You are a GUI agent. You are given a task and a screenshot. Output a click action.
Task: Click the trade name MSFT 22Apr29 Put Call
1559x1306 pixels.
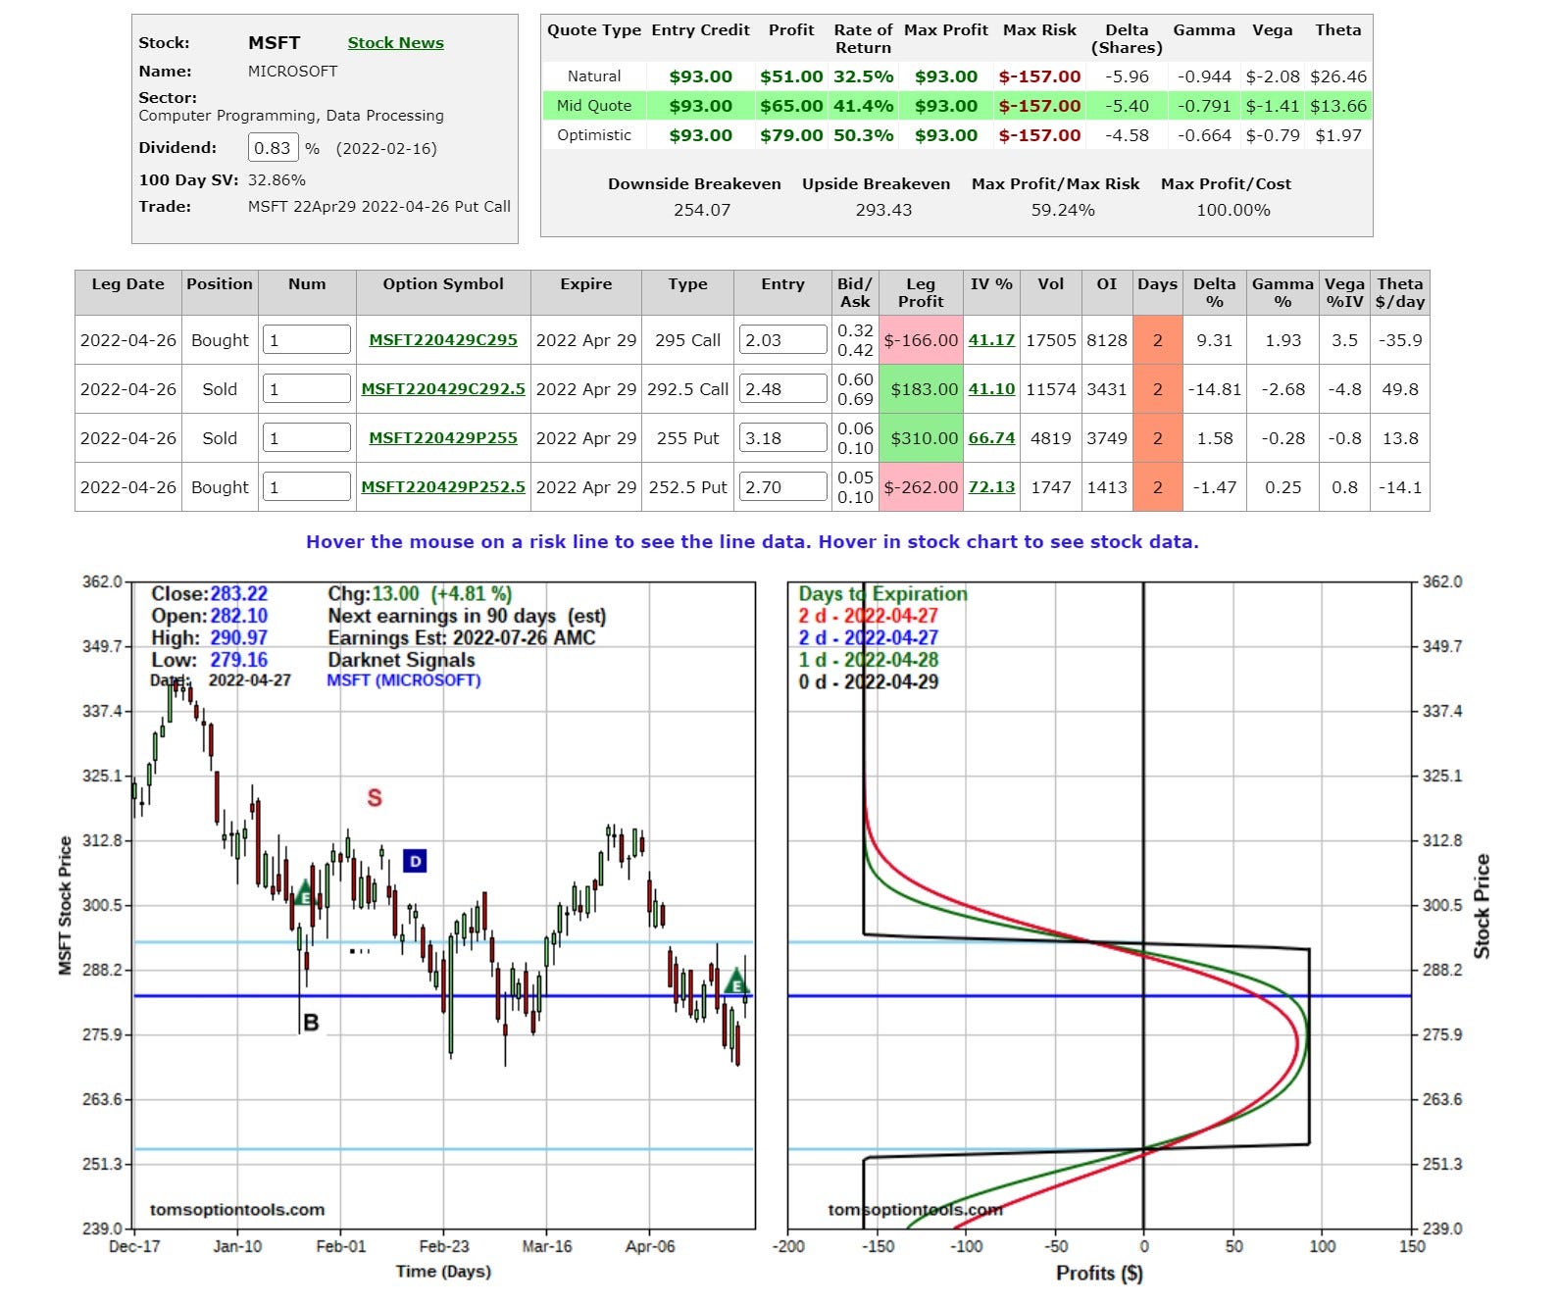[379, 207]
